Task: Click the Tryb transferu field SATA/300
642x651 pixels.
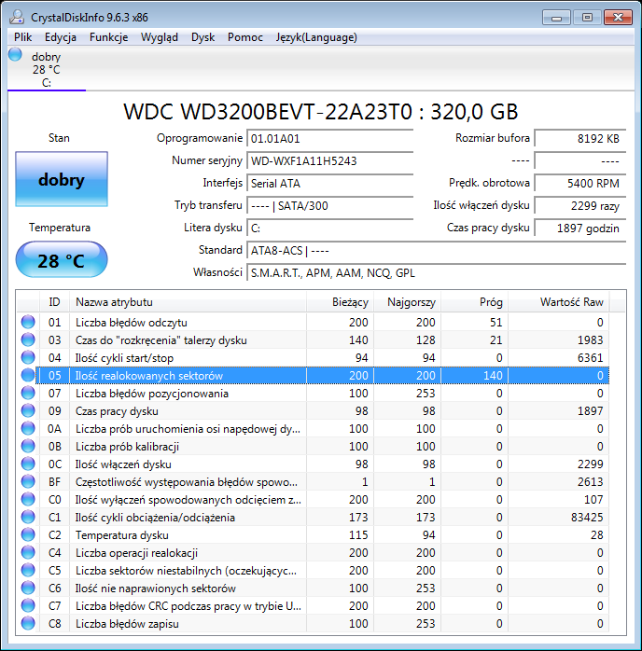Action: pyautogui.click(x=330, y=206)
